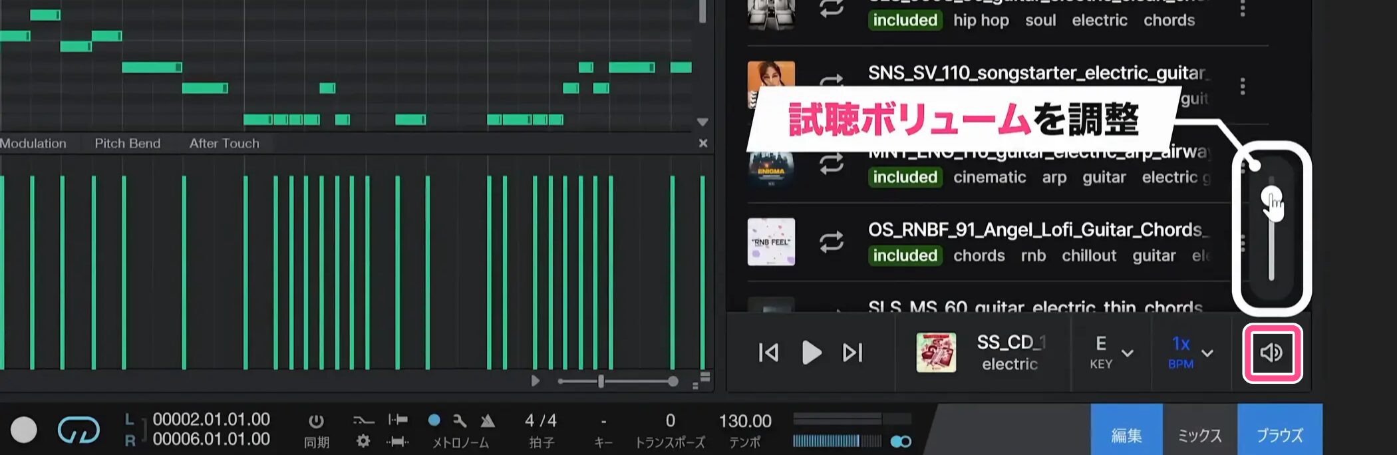Screen dimensions: 1397x455
Task: Go to the previous sample in player
Action: (768, 353)
